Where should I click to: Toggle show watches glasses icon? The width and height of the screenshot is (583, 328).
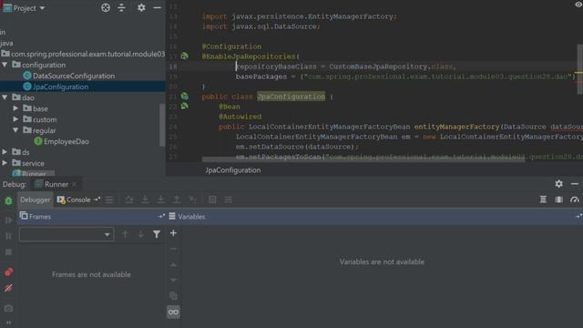tap(173, 312)
